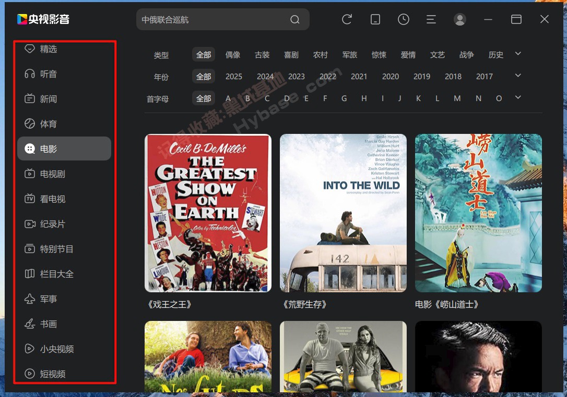The height and width of the screenshot is (397, 567).
Task: Filter by year 2023
Action: click(x=297, y=77)
